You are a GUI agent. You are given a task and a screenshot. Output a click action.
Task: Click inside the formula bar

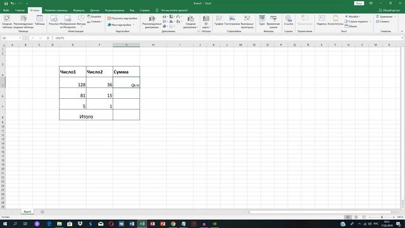pos(227,38)
